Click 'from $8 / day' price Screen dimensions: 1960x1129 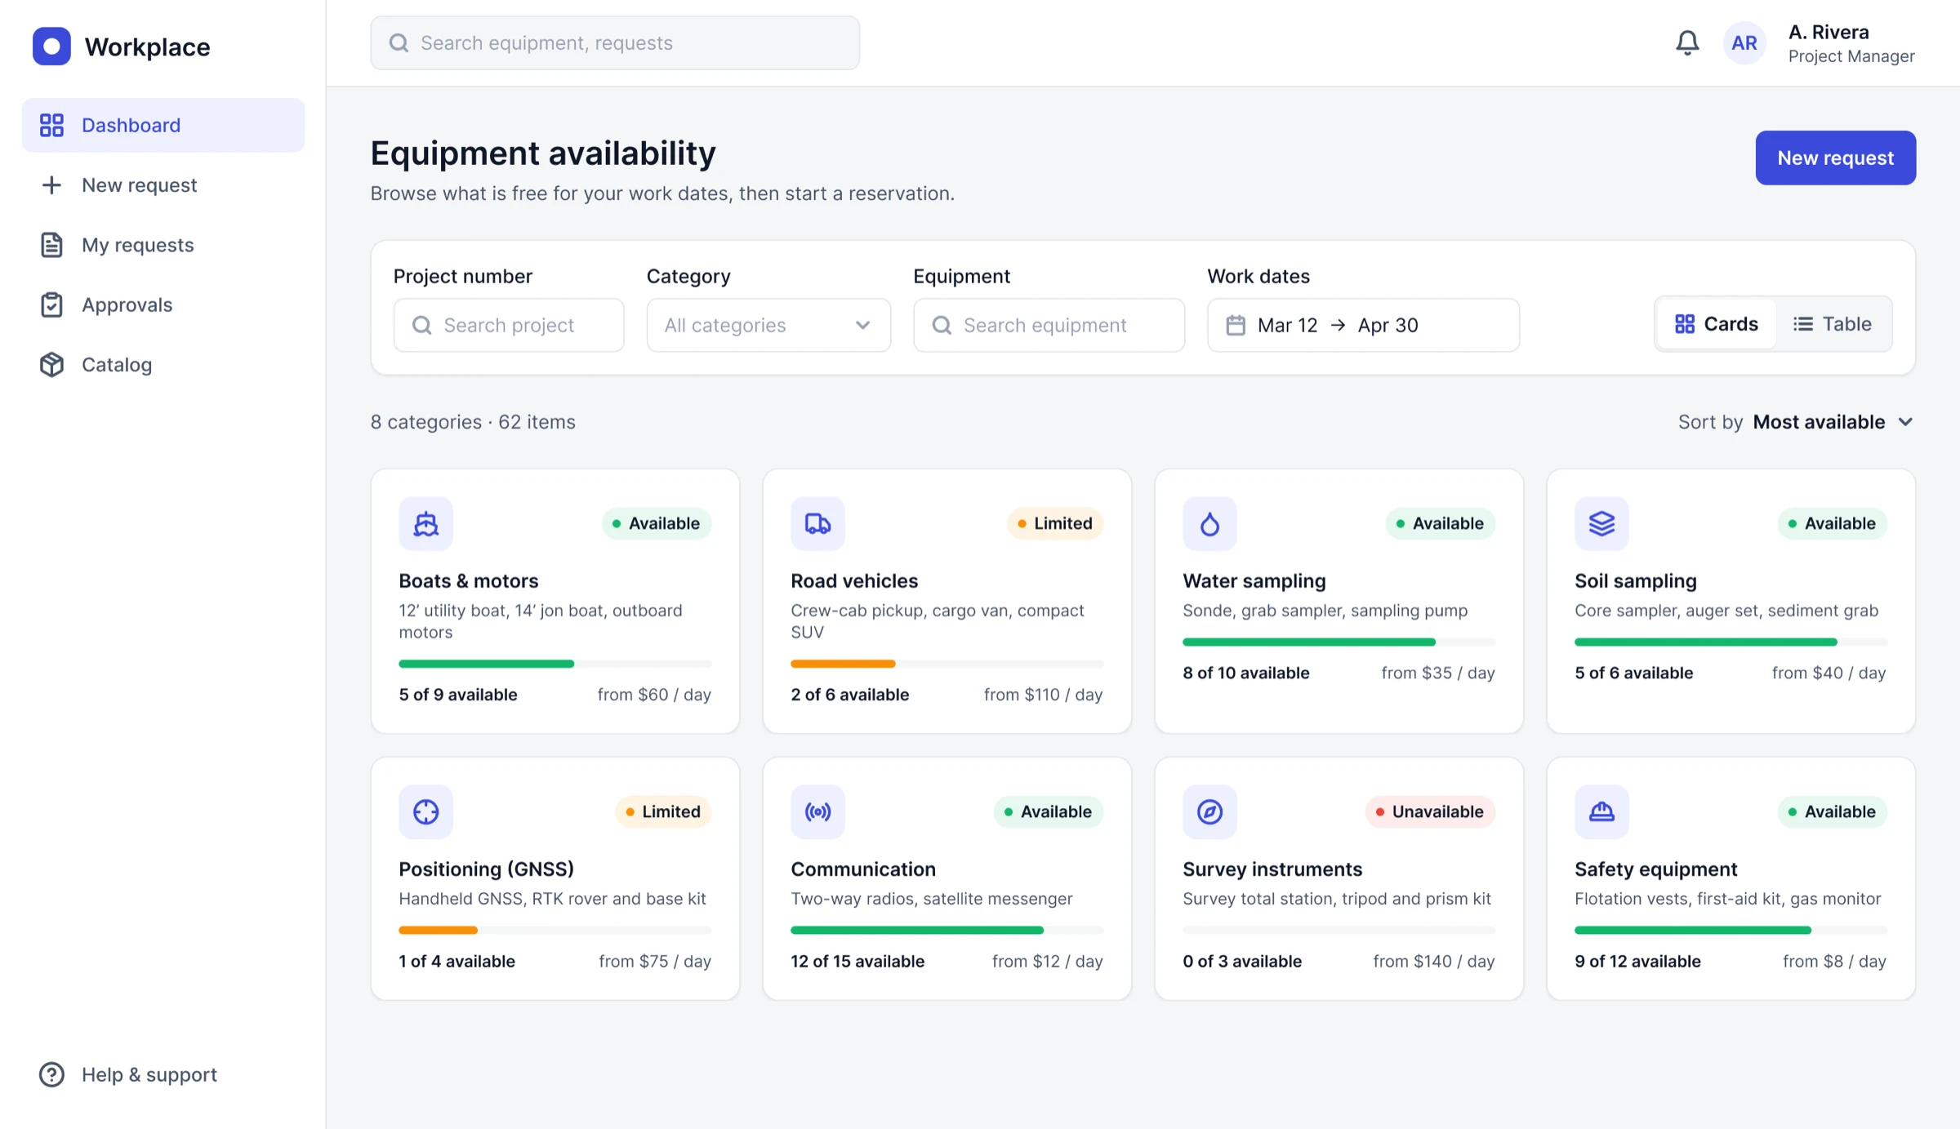coord(1834,961)
